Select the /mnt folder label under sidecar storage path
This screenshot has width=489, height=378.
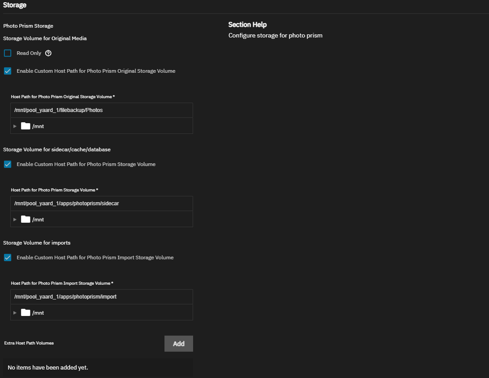(38, 220)
